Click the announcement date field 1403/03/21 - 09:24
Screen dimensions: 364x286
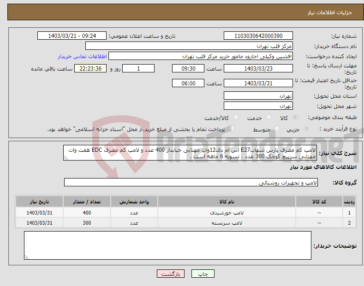point(72,36)
